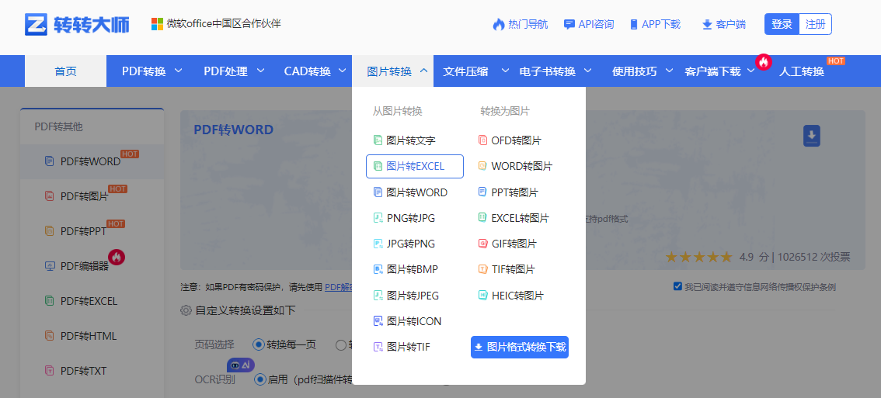Click the EXCEL转图片 icon in dropdown
The image size is (881, 398).
click(x=482, y=218)
